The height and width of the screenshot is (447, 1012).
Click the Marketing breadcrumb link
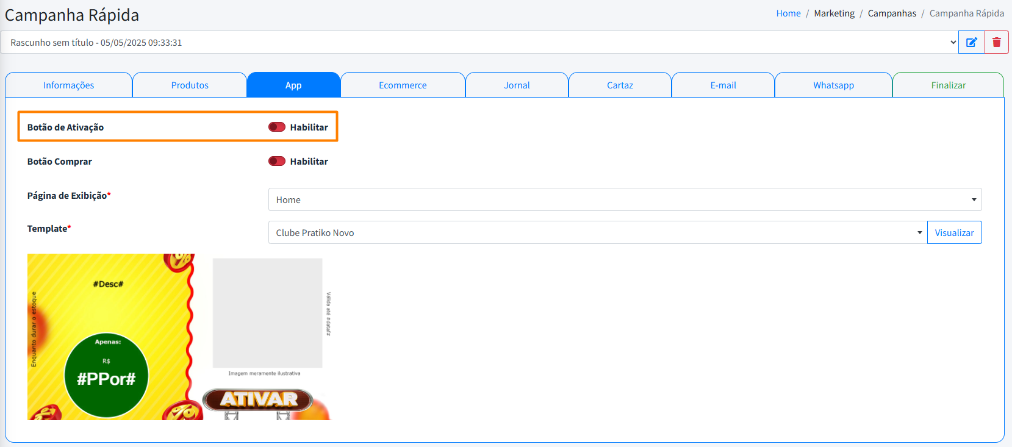tap(834, 13)
